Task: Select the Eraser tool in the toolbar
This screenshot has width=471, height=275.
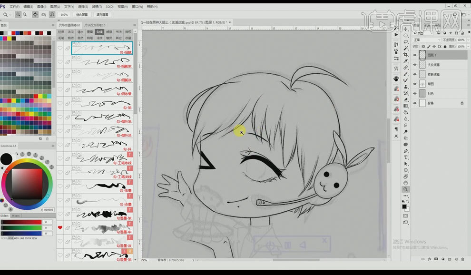Action: (x=405, y=99)
